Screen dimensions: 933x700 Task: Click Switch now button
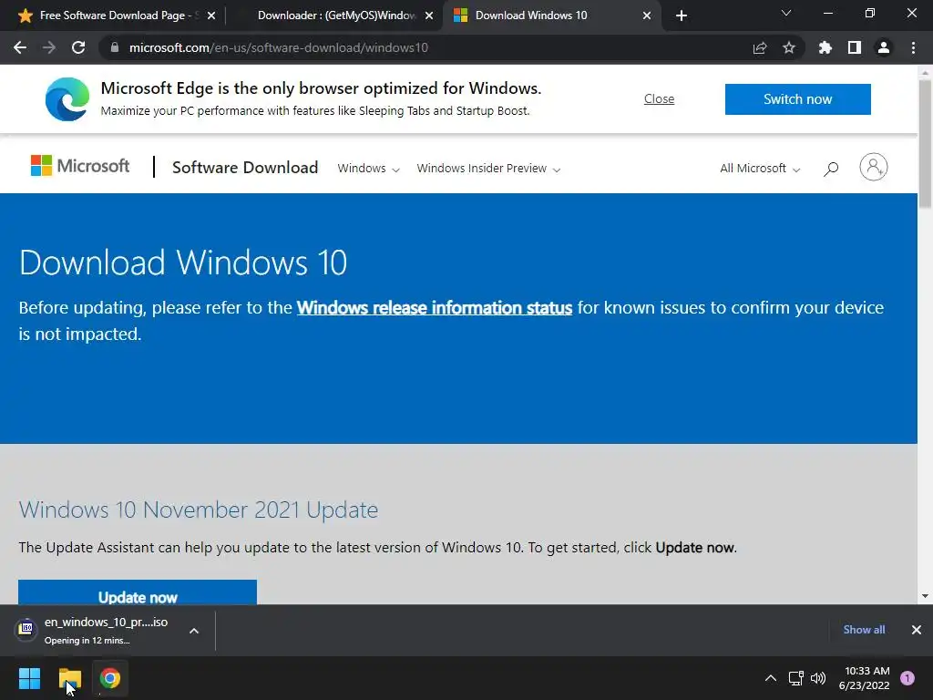(x=797, y=98)
